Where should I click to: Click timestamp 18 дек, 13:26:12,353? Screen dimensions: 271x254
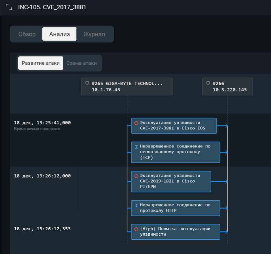[x=42, y=229]
